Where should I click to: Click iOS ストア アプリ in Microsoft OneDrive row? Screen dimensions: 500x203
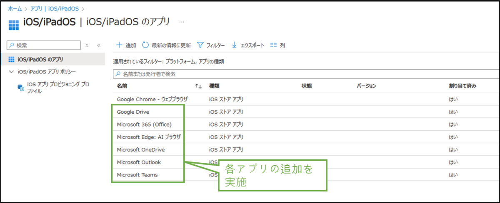click(226, 149)
